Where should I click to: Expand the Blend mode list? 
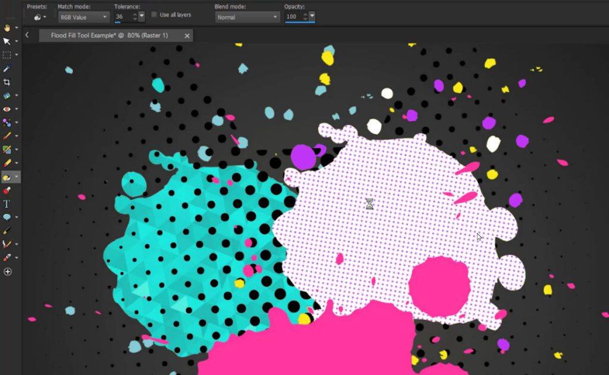click(x=246, y=17)
